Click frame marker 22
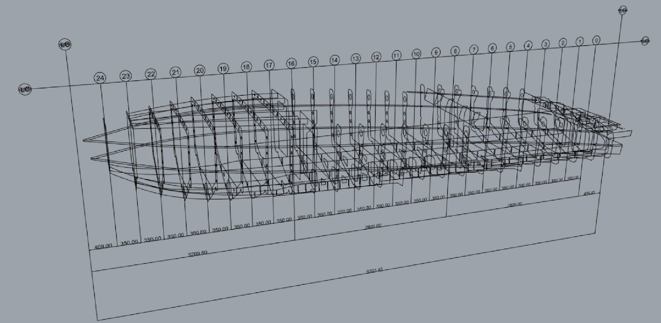 click(151, 74)
